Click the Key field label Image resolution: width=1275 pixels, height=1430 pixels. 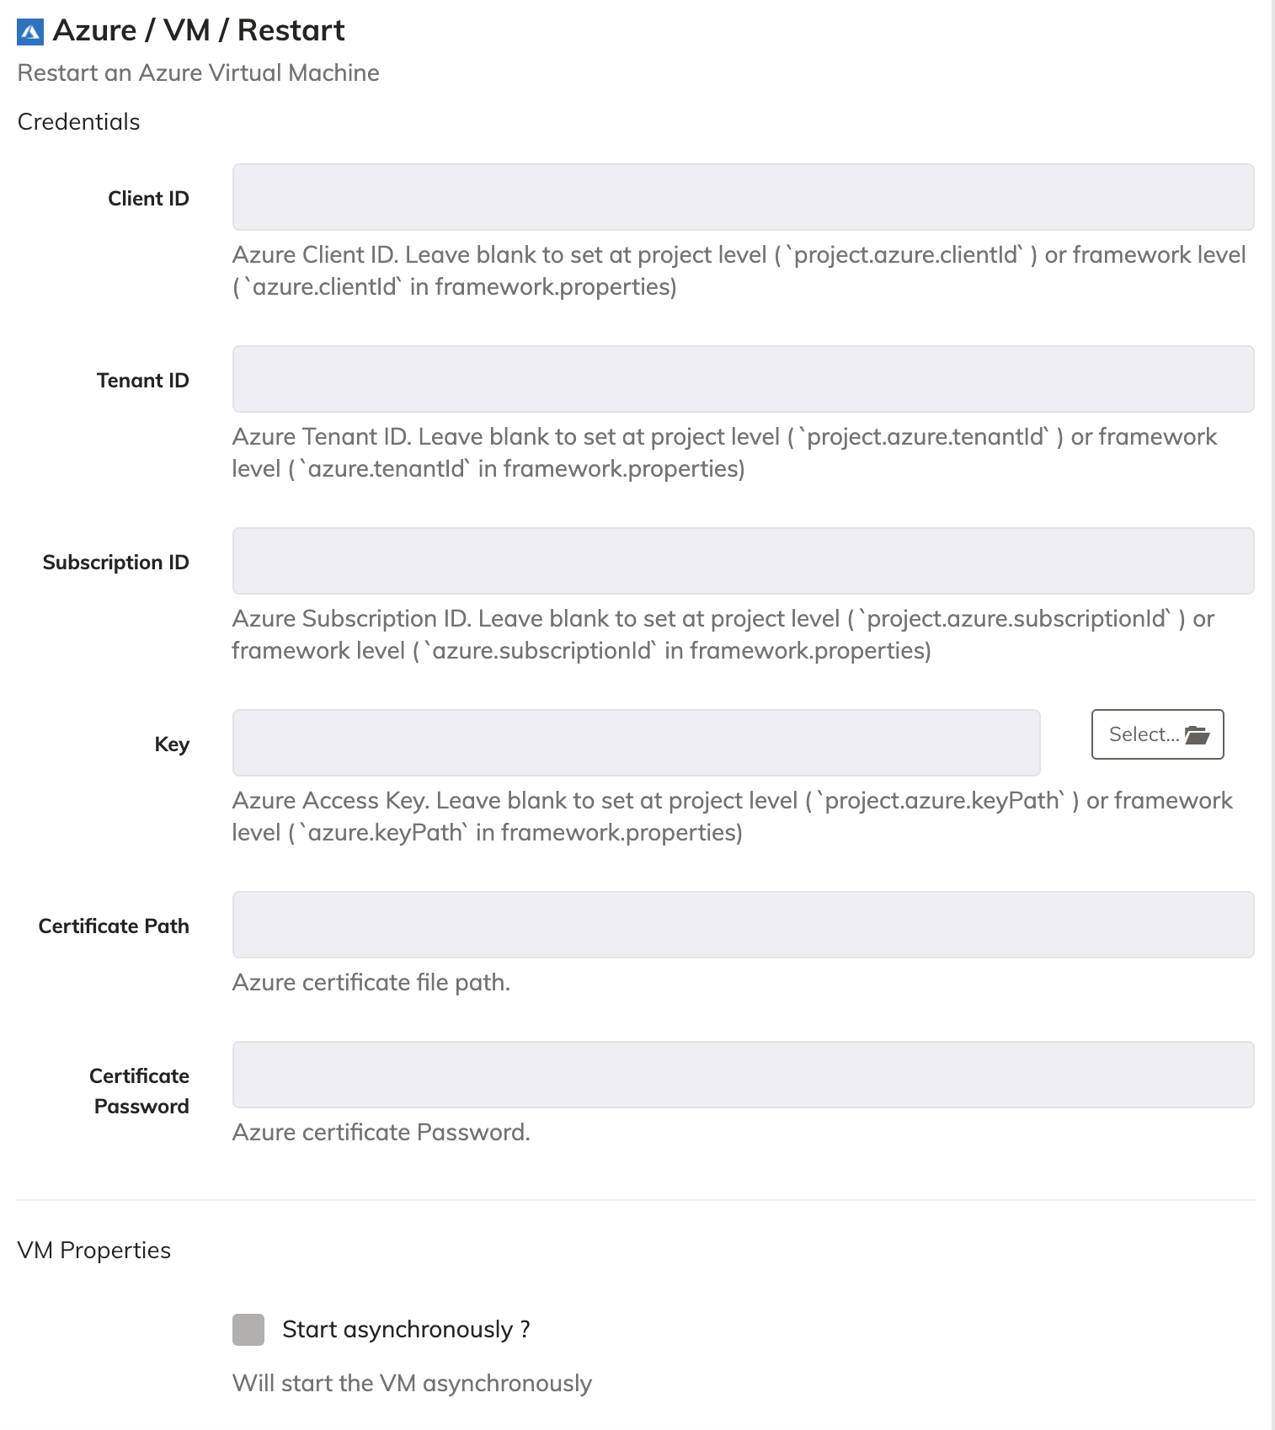[x=172, y=744]
